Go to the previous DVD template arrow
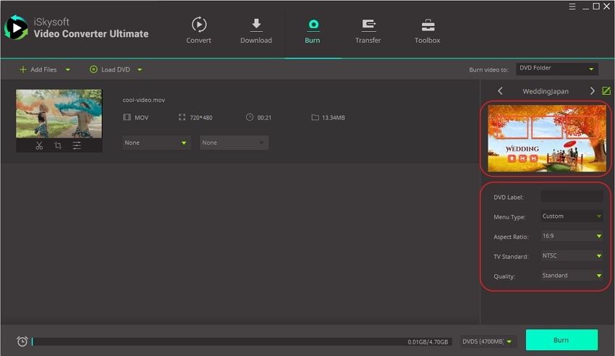The width and height of the screenshot is (615, 356). pos(500,91)
